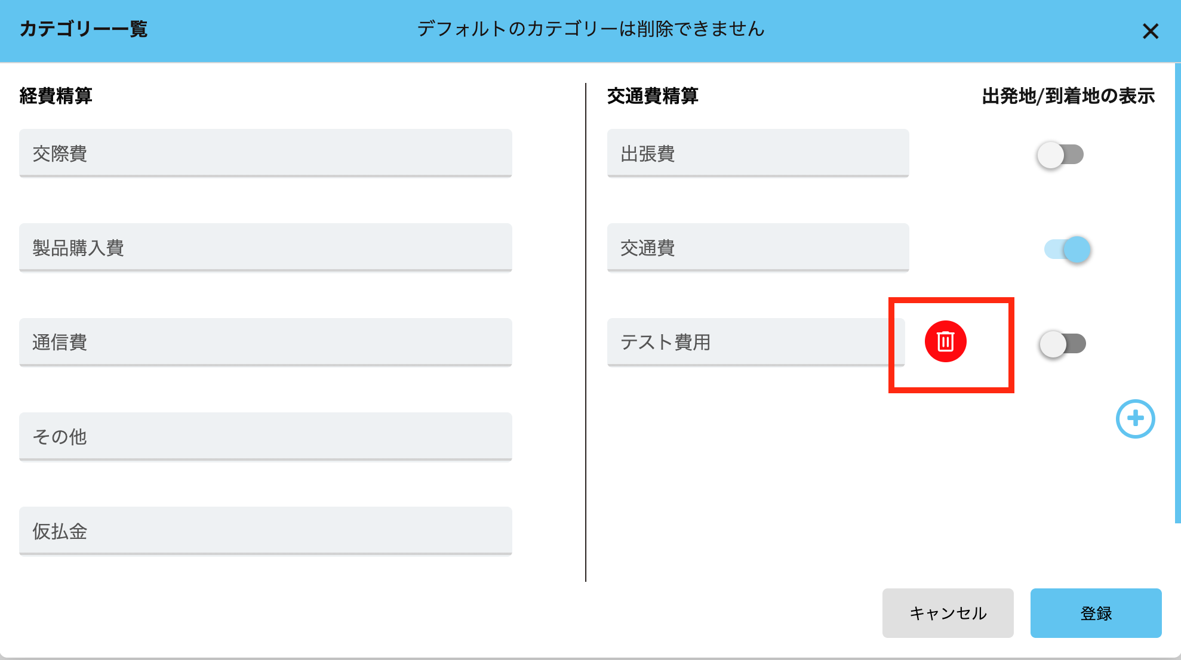The height and width of the screenshot is (660, 1181).
Task: Delete the テスト費用 category with trash icon
Action: (x=945, y=342)
